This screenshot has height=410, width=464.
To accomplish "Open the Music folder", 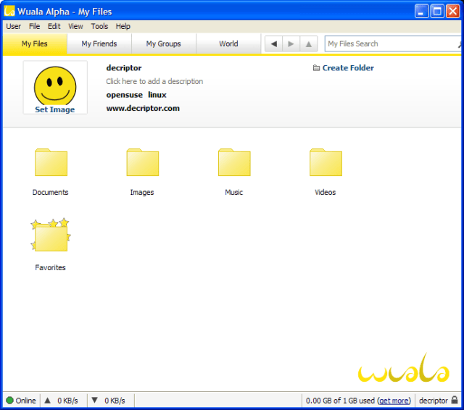I will coord(234,162).
